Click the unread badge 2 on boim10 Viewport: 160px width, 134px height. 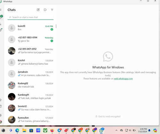tap(52, 29)
